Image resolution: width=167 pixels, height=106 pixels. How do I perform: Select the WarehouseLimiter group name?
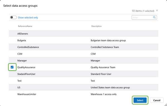(27, 94)
